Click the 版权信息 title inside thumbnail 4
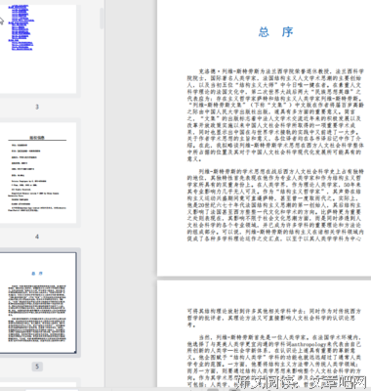Image resolution: width=371 pixels, height=391 pixels. pyautogui.click(x=37, y=138)
